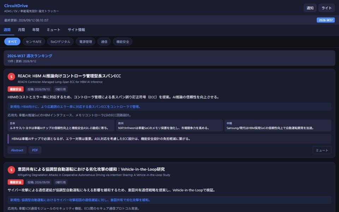The width and height of the screenshot is (339, 212).
Task: Filter by 機能安全 category chip
Action: pos(123,42)
